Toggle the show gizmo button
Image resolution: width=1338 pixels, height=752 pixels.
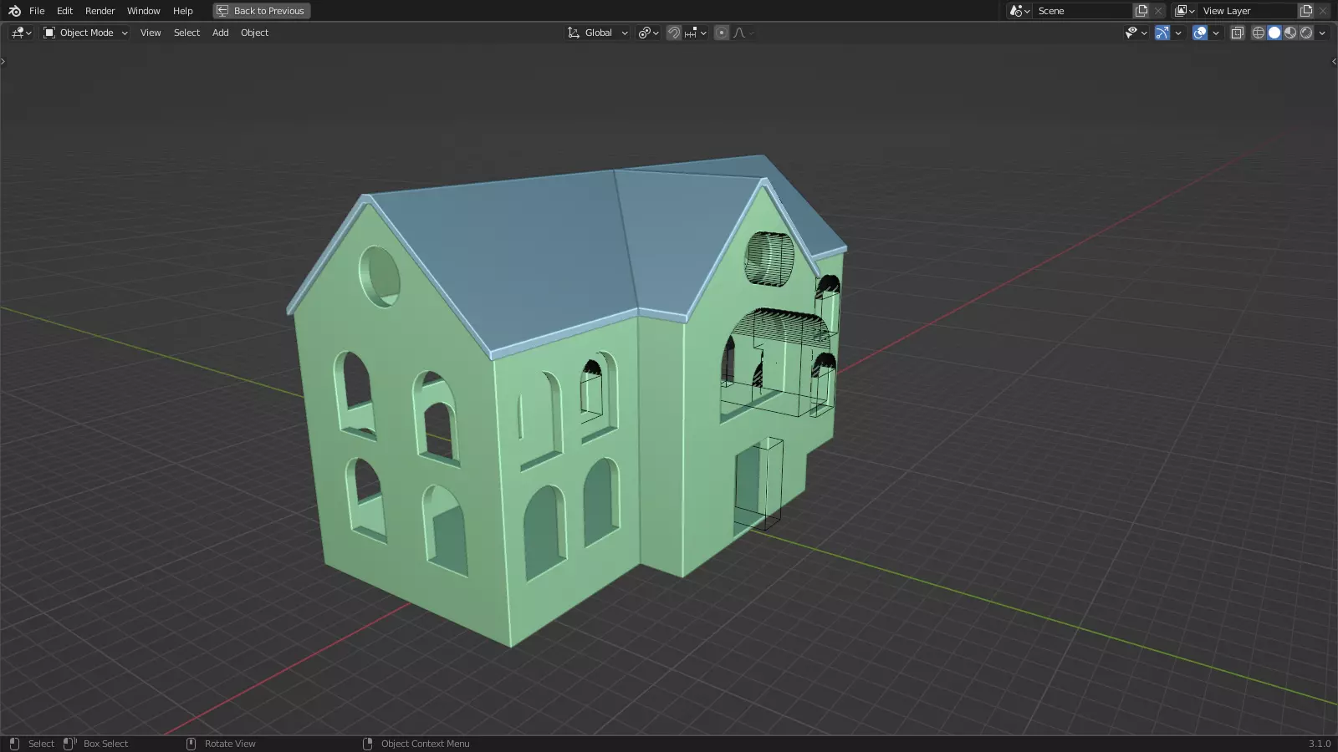point(1162,33)
